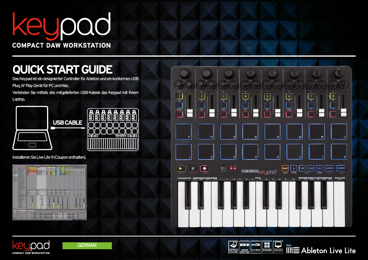This screenshot has width=368, height=260.
Task: Click the Mac OSX compatibility icon
Action: click(278, 247)
